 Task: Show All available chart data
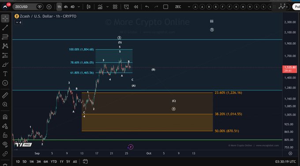coord(75,162)
